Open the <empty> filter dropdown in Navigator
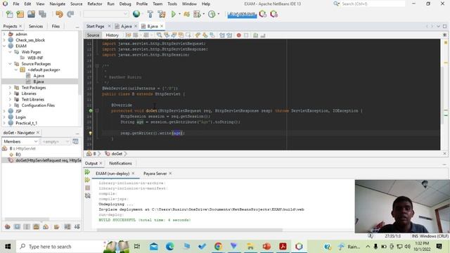 (55, 141)
